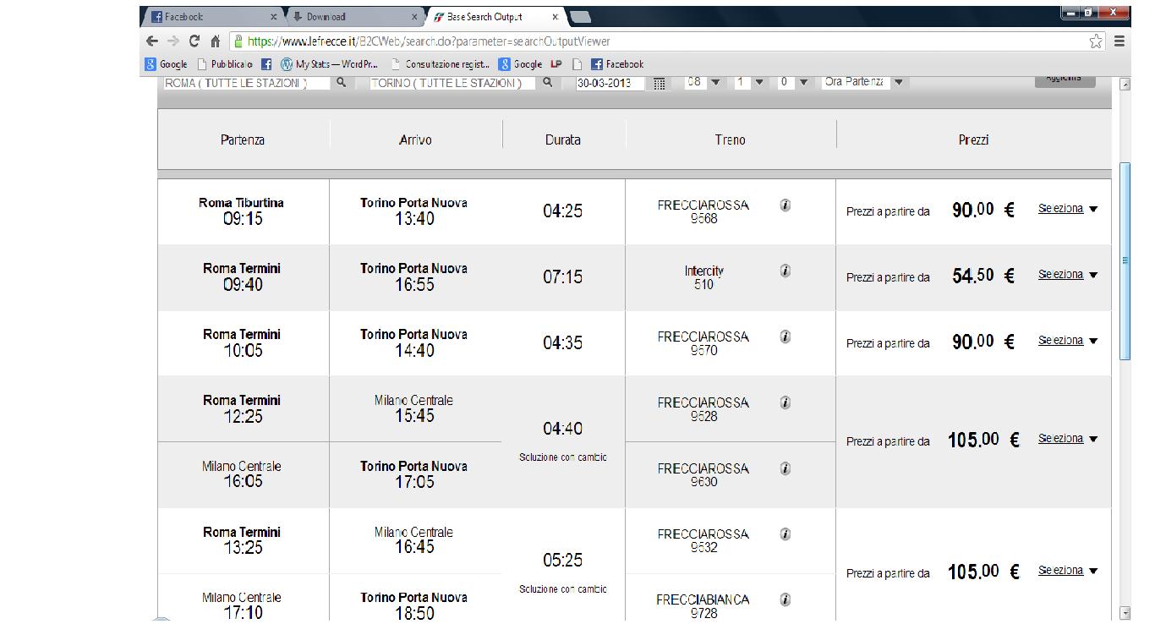Image resolution: width=1155 pixels, height=624 pixels.
Task: Click the browser back arrow
Action: [152, 41]
